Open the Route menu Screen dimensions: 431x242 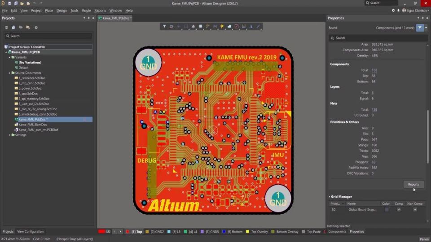[86, 10]
